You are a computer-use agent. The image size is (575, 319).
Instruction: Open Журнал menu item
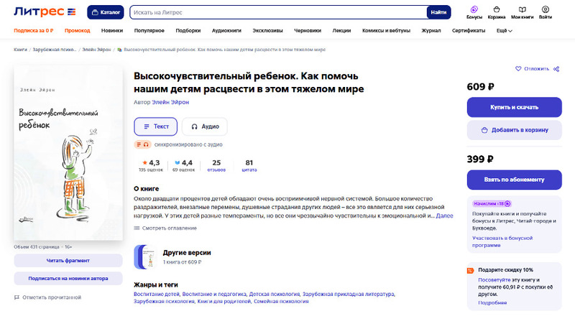pos(431,31)
